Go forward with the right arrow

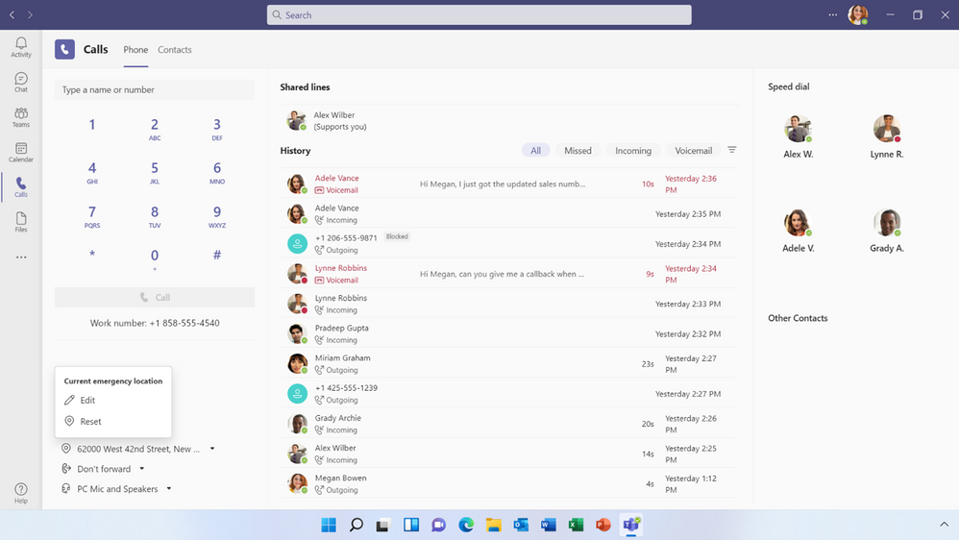(x=30, y=14)
